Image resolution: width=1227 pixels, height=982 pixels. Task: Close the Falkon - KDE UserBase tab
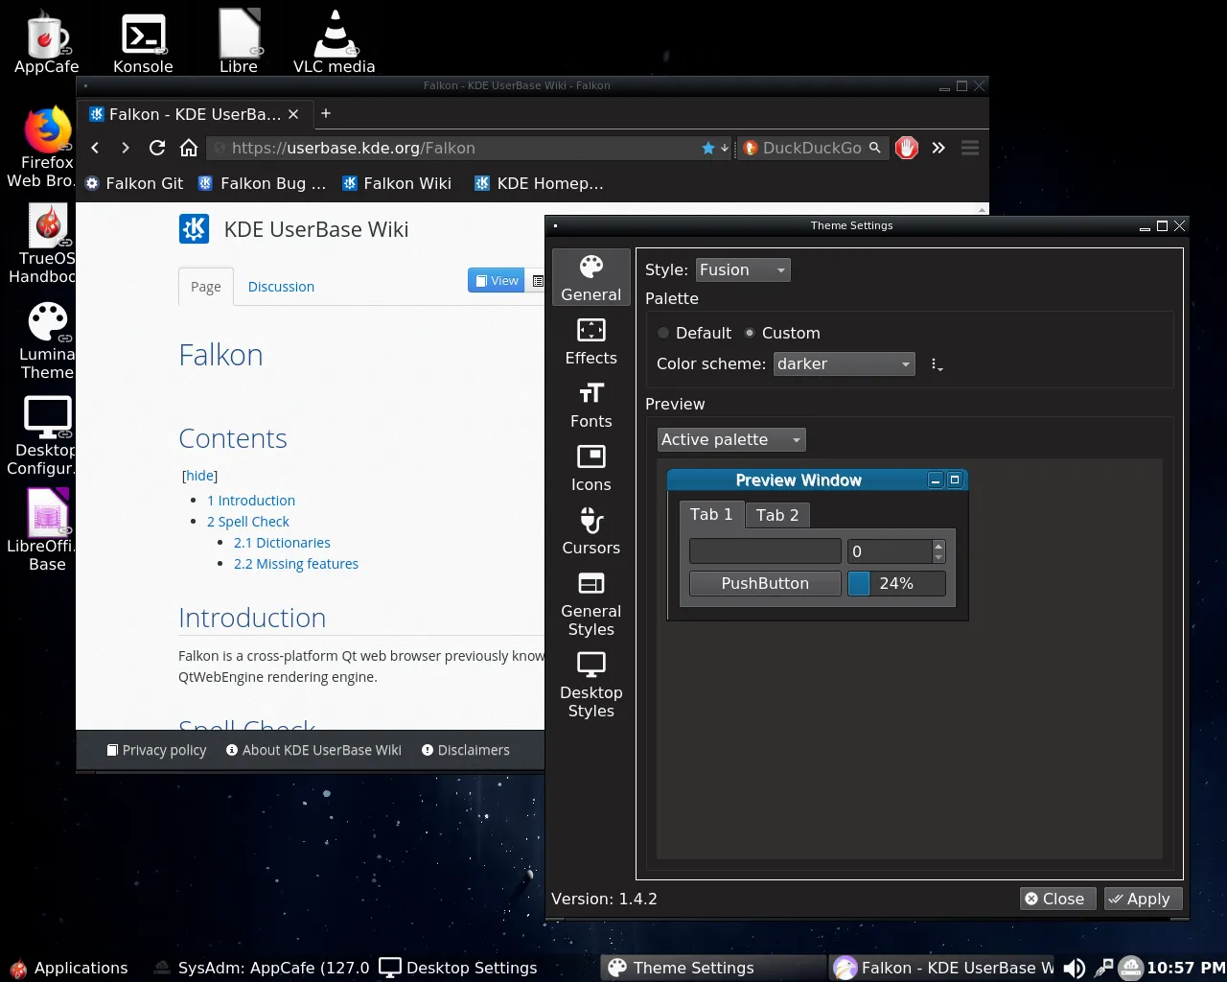(293, 114)
